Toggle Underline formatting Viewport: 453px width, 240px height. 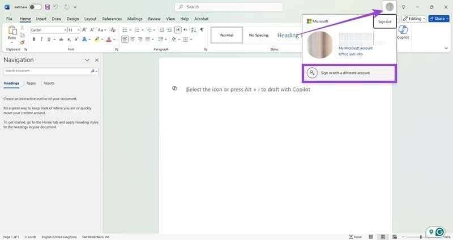(49, 39)
